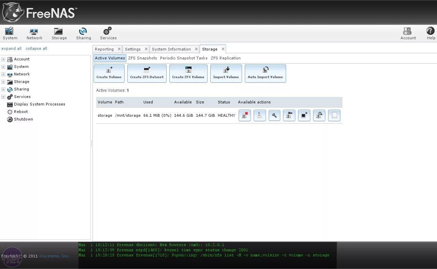Viewport: 437px width, 269px height.
Task: Open the ZFS Snapshots sub-tab
Action: pos(142,58)
